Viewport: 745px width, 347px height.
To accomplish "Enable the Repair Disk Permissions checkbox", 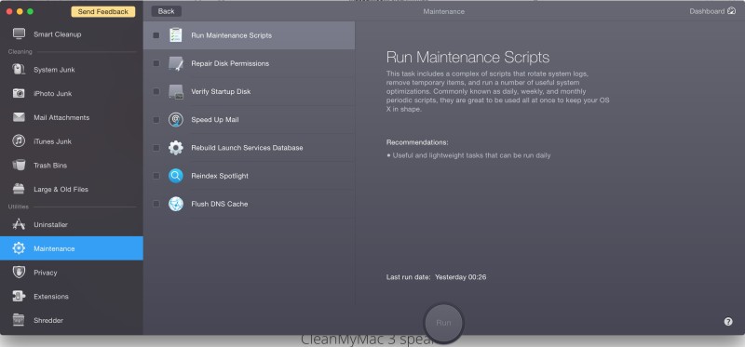I will coord(156,63).
